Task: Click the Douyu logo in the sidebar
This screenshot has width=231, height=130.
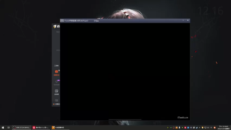Action: (55, 26)
